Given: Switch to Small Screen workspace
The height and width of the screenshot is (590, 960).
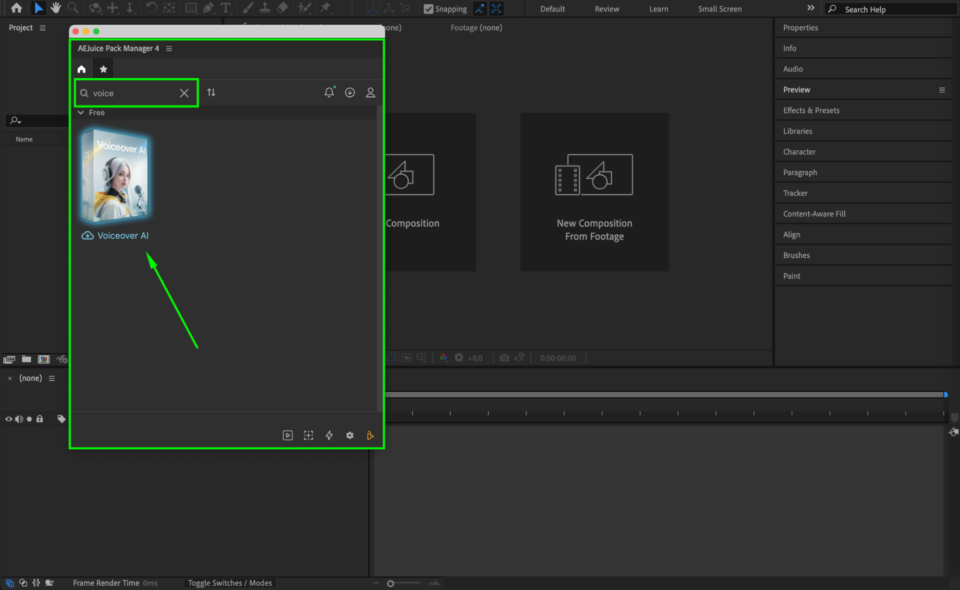Looking at the screenshot, I should coord(719,9).
